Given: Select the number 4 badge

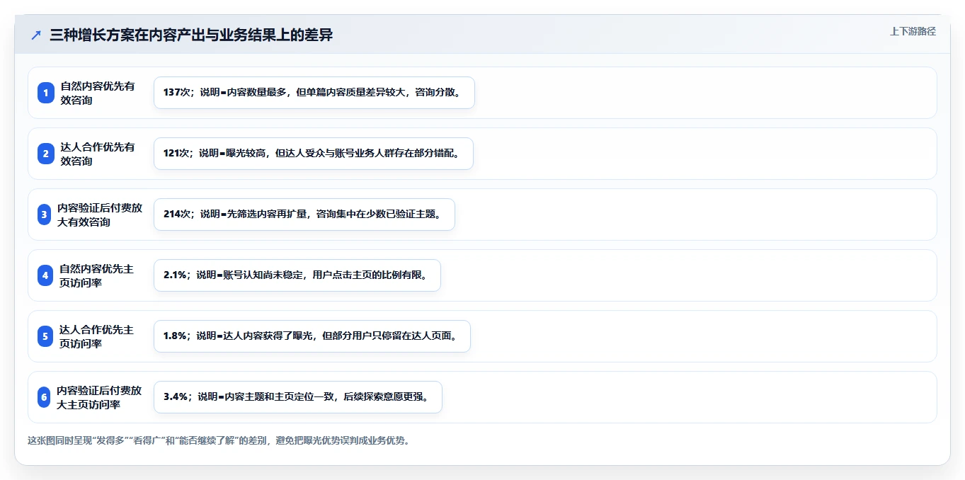Looking at the screenshot, I should coord(45,275).
